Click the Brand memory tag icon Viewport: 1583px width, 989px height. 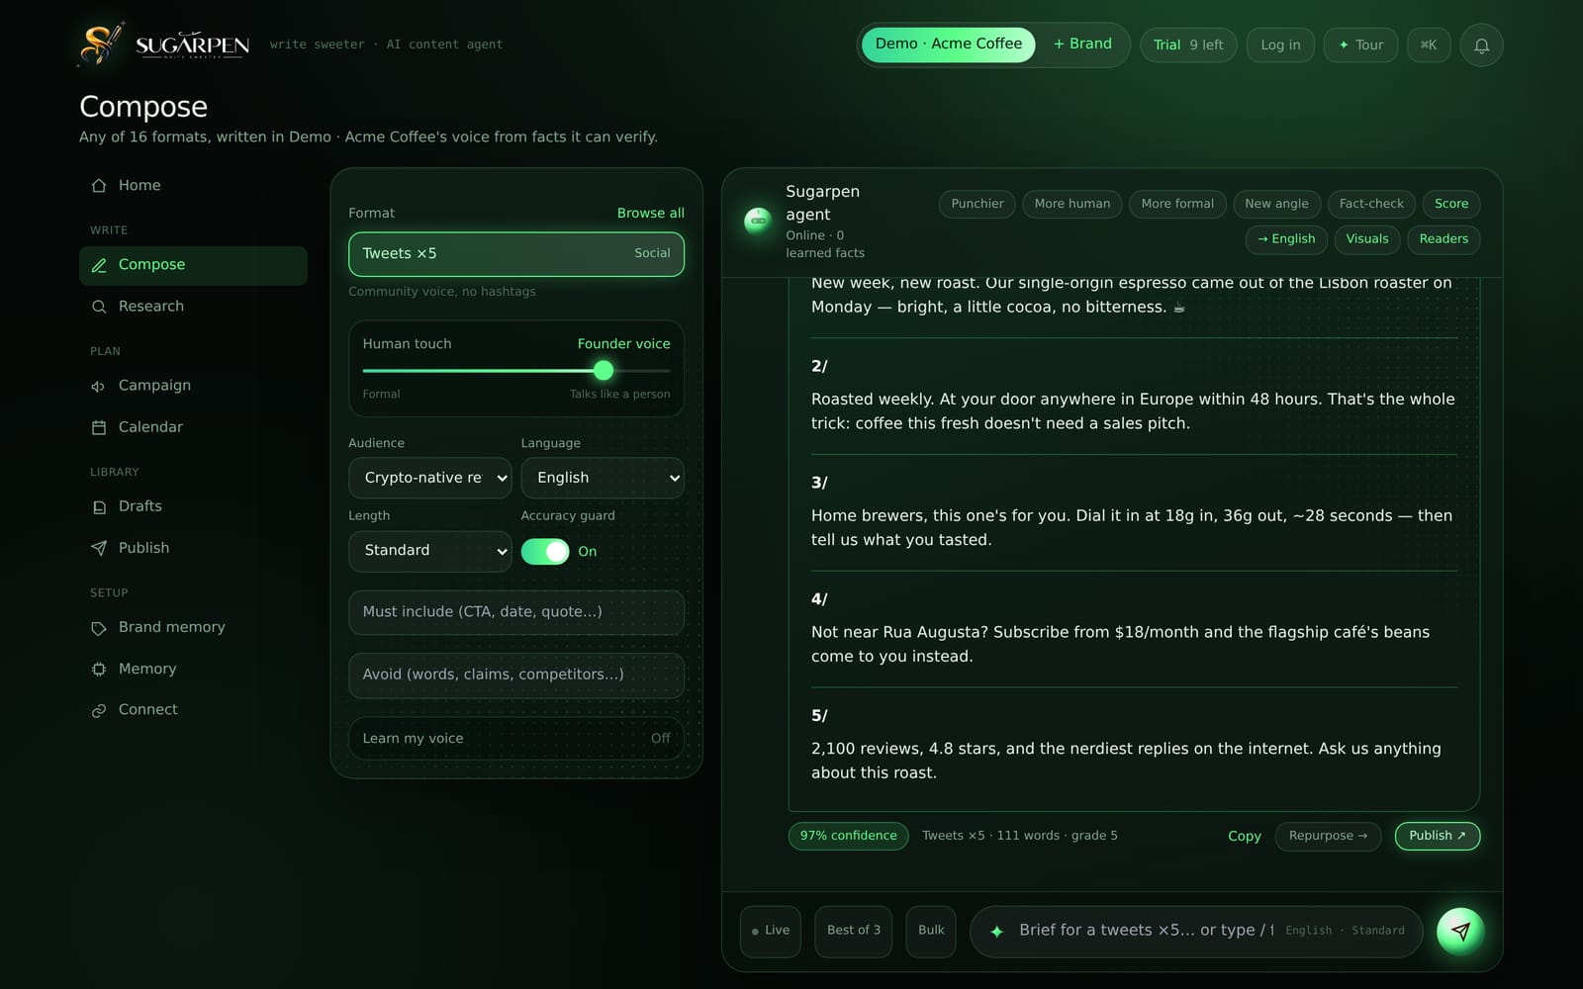pyautogui.click(x=99, y=628)
